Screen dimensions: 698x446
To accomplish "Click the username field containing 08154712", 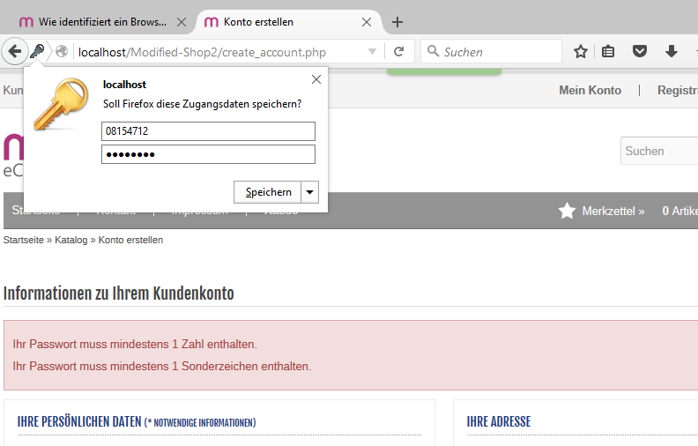I will click(208, 131).
